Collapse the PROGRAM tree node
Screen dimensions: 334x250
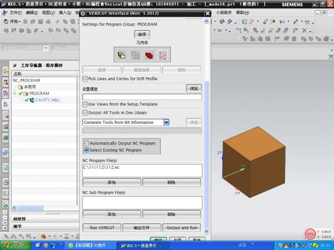pos(15,94)
